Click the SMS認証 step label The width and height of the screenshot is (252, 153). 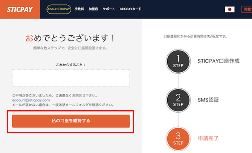tap(208, 100)
